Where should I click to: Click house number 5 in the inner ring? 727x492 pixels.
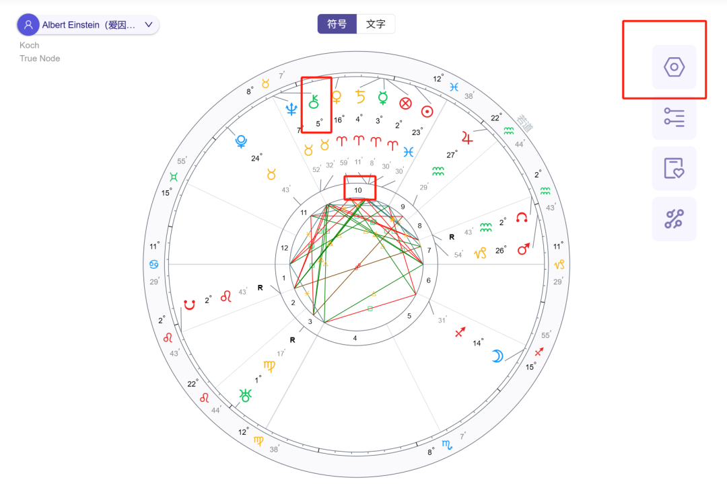point(409,316)
